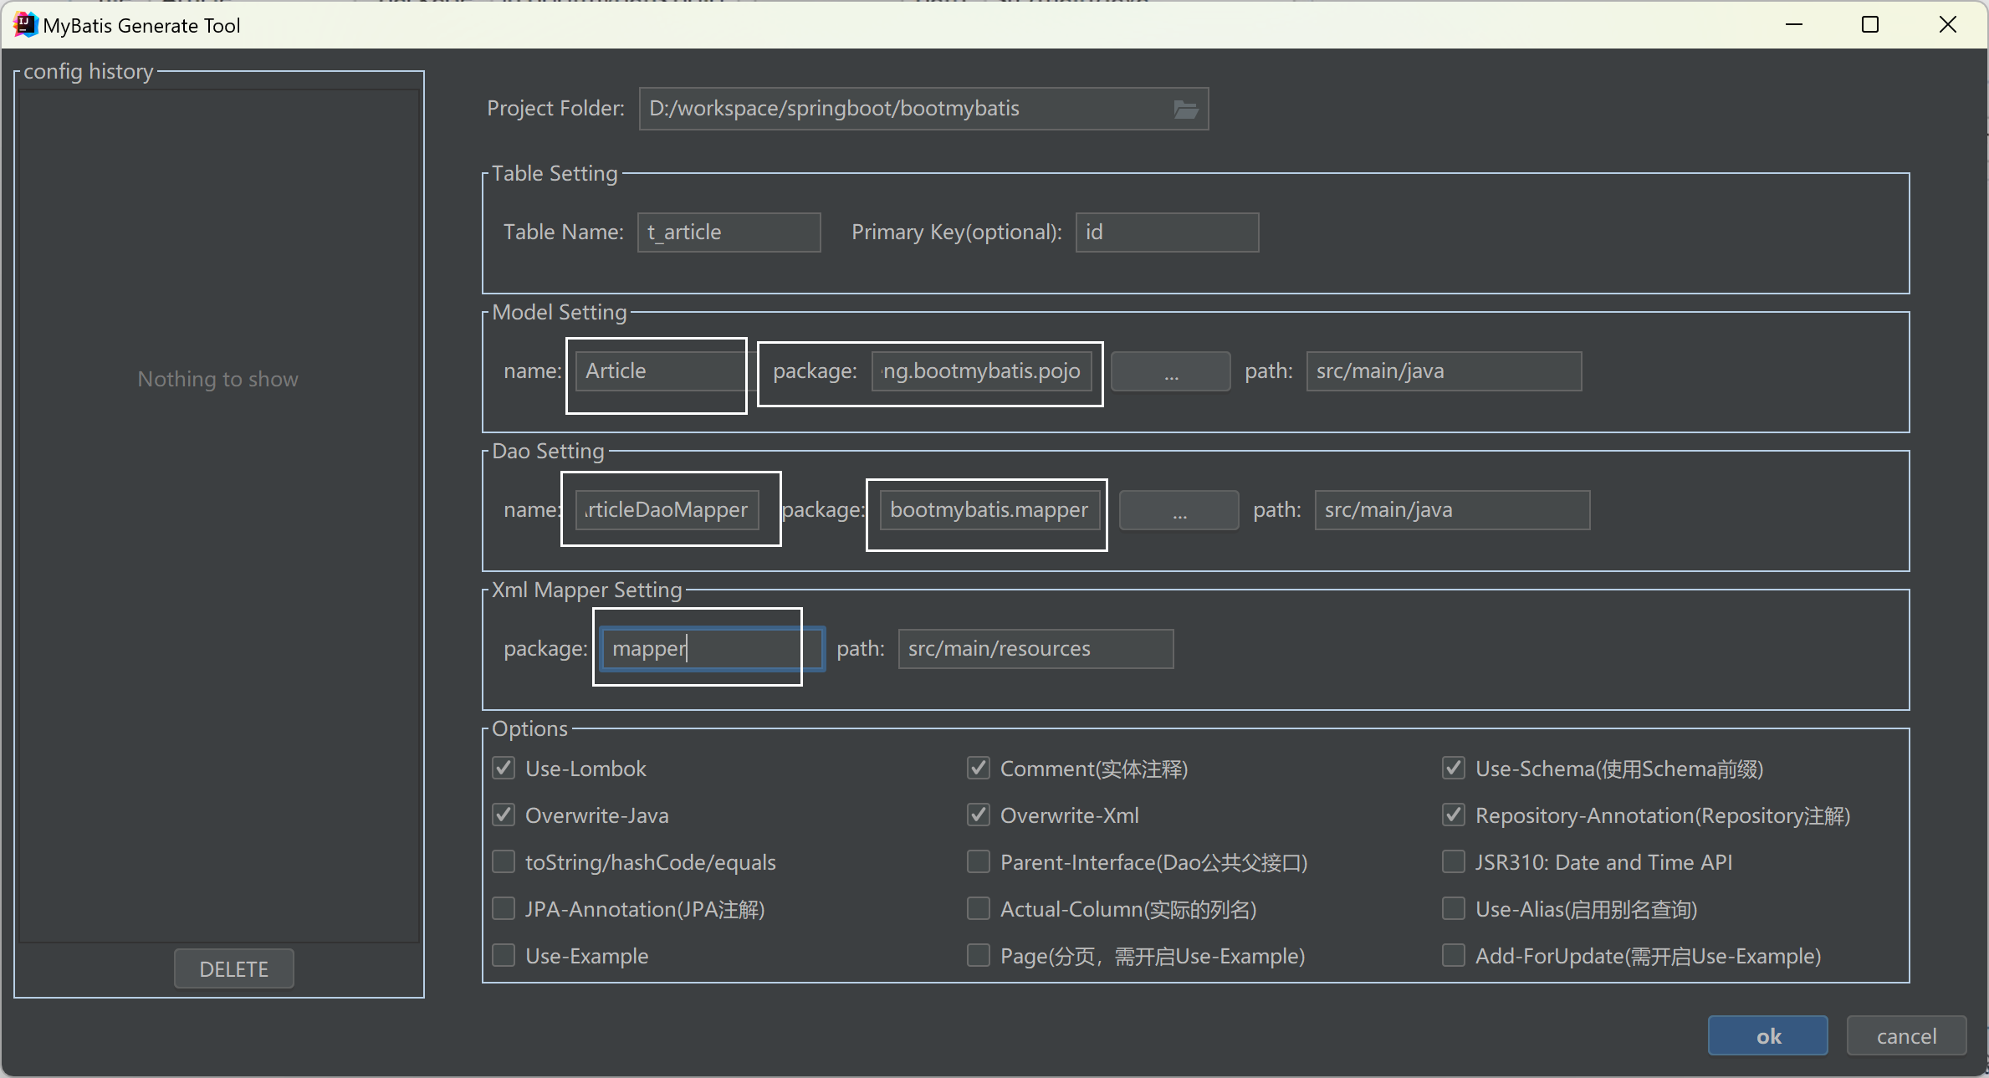This screenshot has height=1078, width=1989.
Task: Click the Model package field
Action: [x=982, y=371]
